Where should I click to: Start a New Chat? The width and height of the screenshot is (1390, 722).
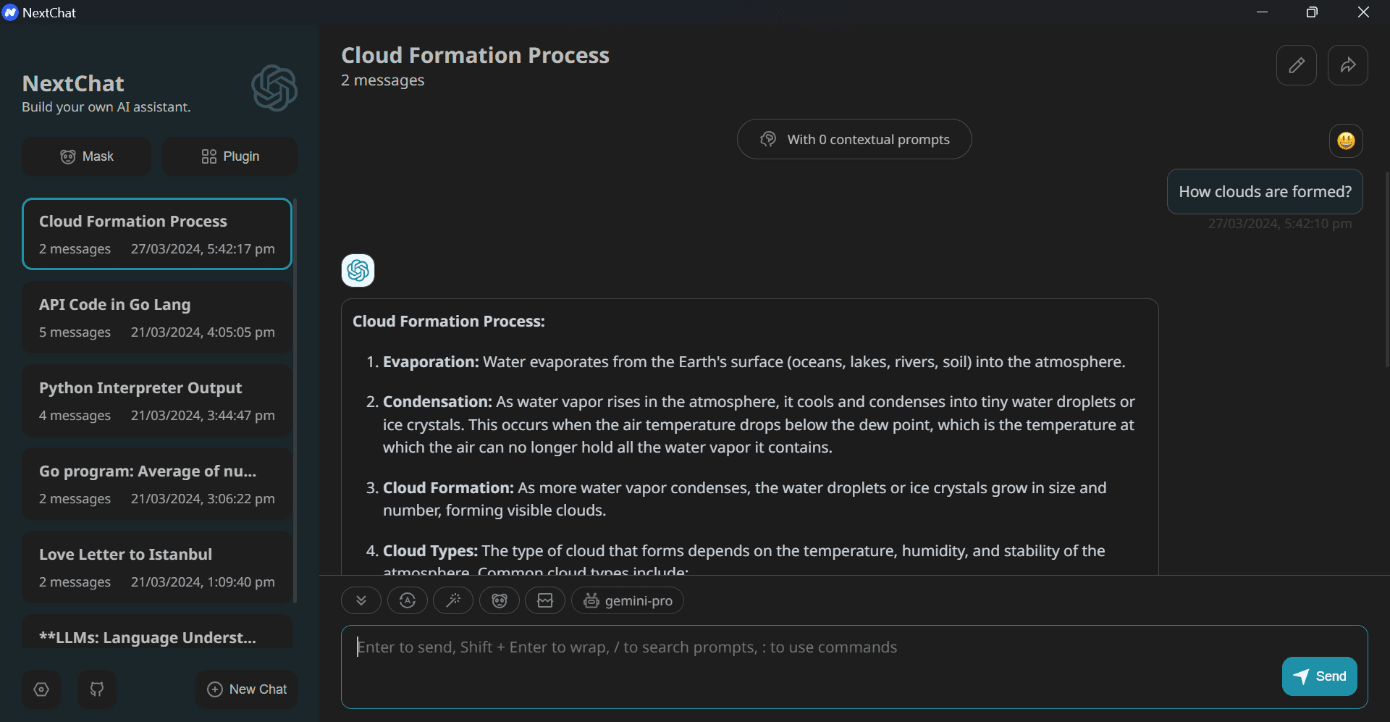click(x=247, y=689)
